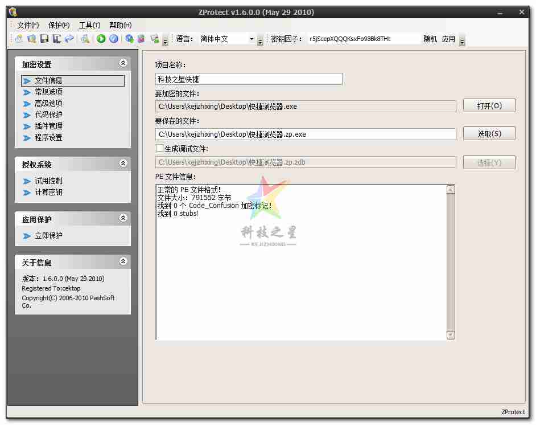This screenshot has width=536, height=425.
Task: Click the blue curved arrow toolbar icon
Action: (x=69, y=39)
